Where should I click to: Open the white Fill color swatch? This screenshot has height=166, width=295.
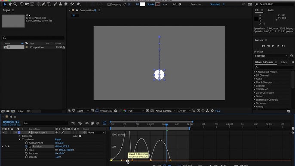coord(143,4)
